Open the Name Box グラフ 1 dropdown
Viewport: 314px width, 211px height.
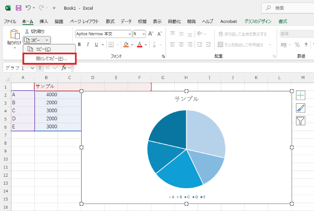point(32,68)
